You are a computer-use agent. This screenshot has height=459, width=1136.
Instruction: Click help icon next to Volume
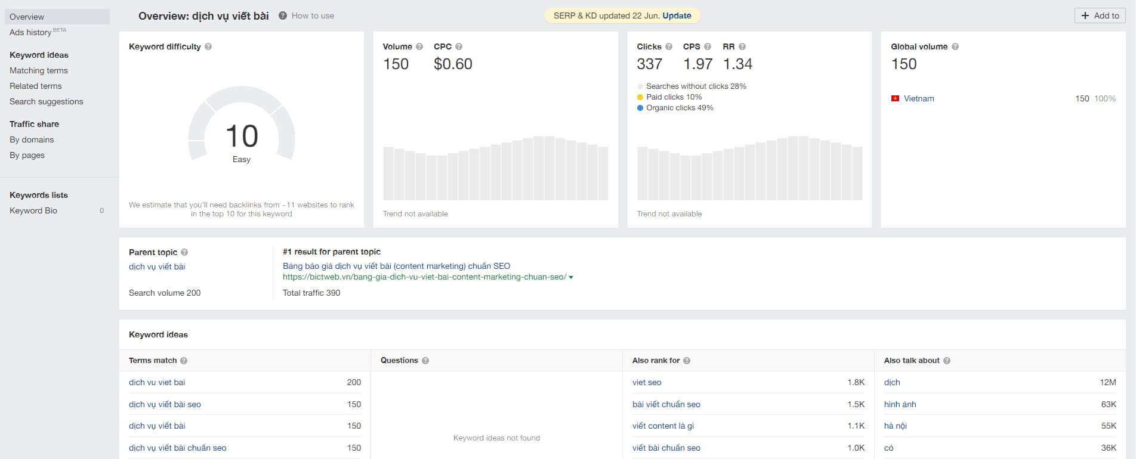coord(419,46)
